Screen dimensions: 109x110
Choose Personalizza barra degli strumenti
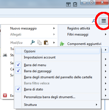click(x=50, y=97)
